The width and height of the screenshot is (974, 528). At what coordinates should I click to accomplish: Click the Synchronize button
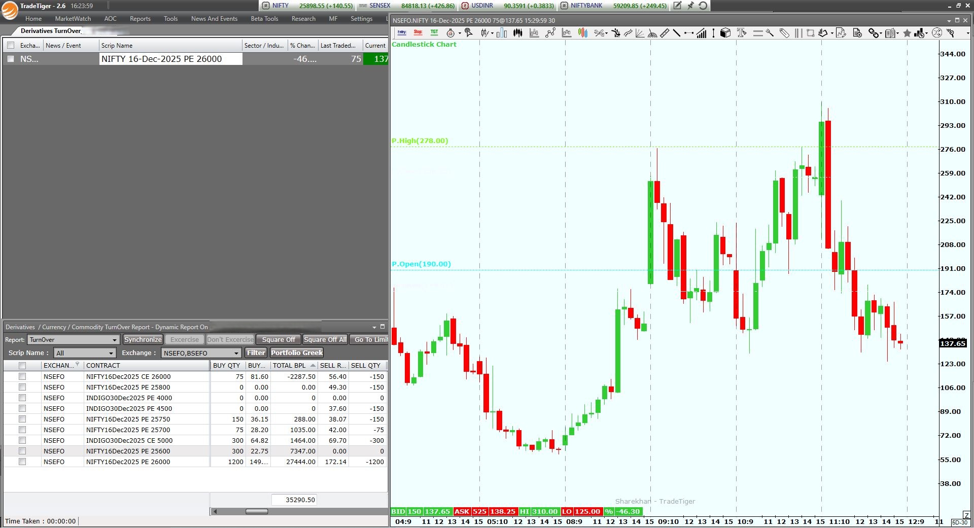143,340
